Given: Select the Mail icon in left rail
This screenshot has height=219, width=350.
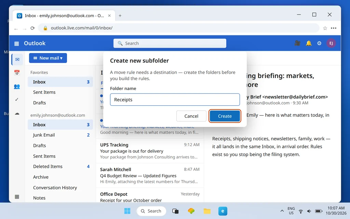Looking at the screenshot, I should tap(17, 60).
